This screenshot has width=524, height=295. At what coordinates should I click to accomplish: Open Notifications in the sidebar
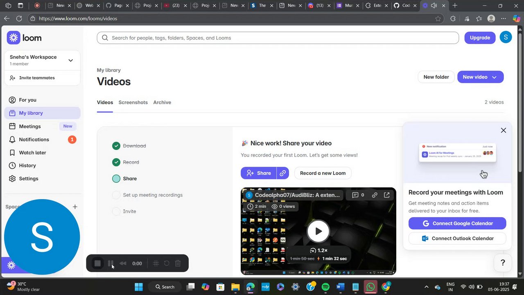(x=42, y=139)
